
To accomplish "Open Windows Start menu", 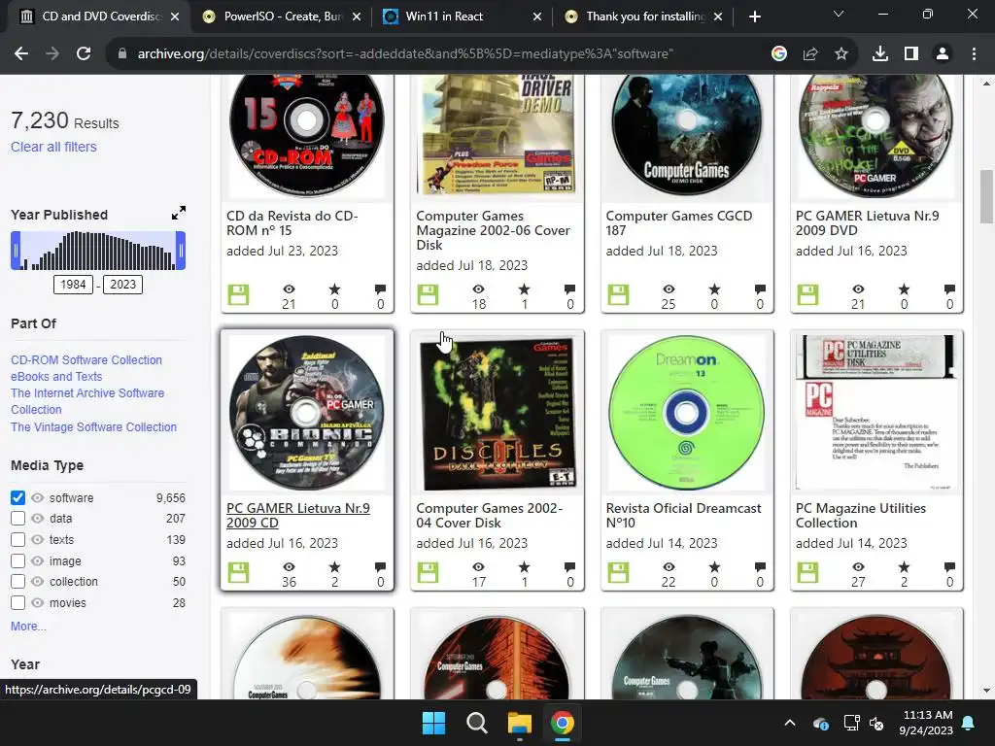I will pyautogui.click(x=434, y=723).
